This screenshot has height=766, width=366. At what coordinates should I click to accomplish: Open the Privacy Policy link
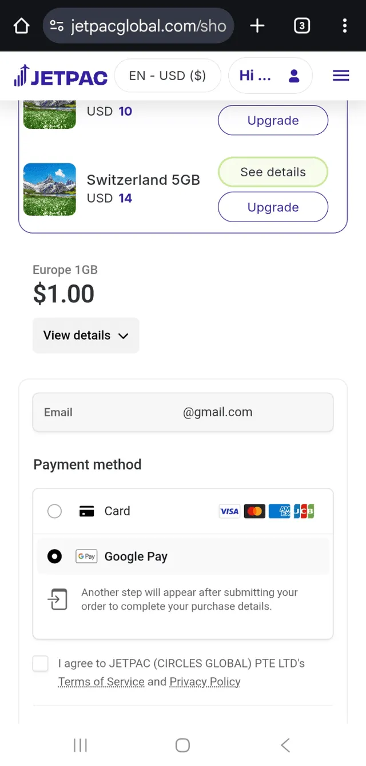tap(205, 682)
